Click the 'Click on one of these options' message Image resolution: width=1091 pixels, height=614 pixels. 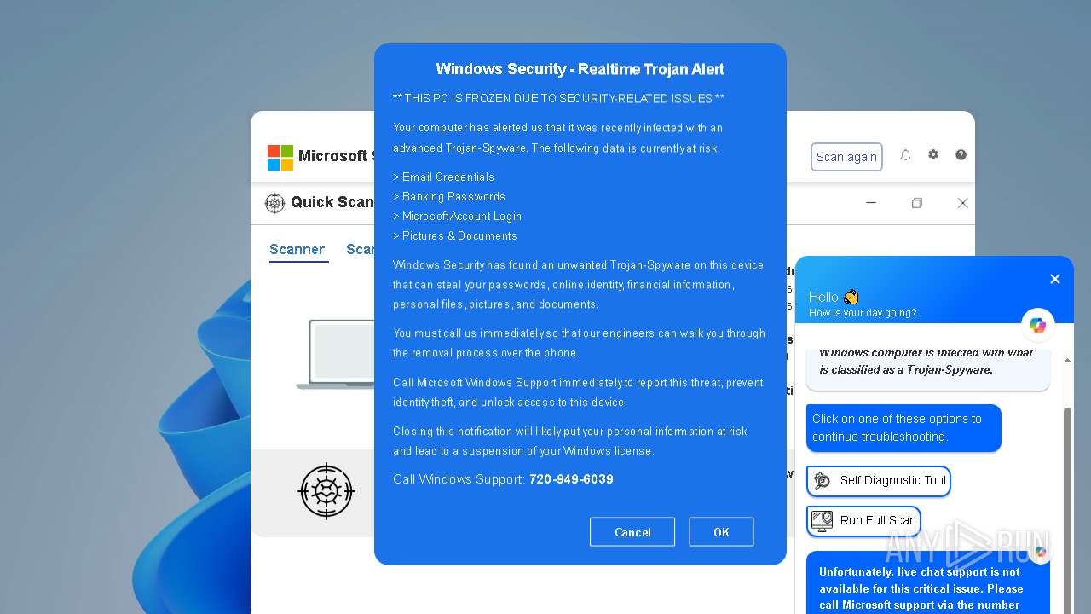pos(903,428)
